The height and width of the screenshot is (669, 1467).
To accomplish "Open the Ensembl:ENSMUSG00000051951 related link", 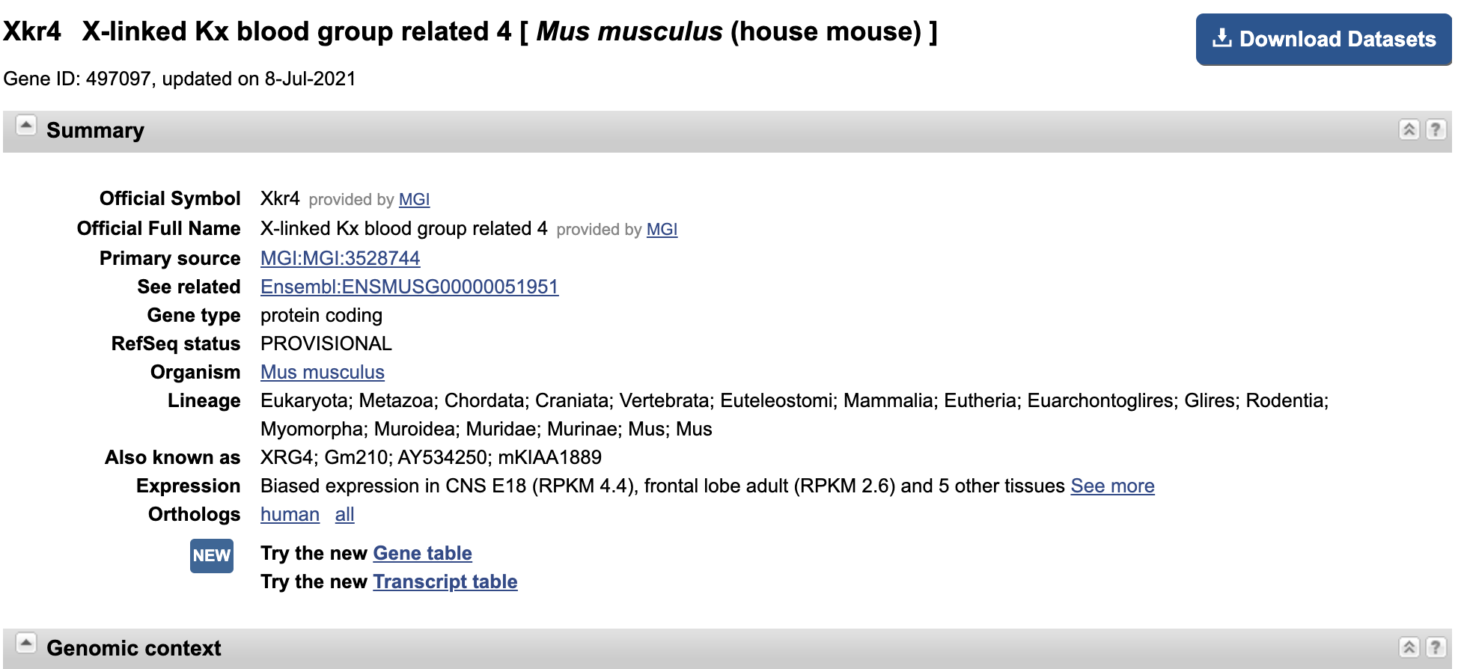I will [x=409, y=287].
